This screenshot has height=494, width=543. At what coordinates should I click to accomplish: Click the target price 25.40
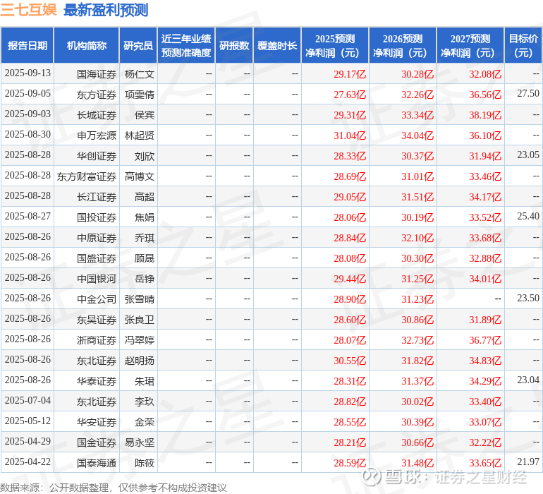point(528,217)
